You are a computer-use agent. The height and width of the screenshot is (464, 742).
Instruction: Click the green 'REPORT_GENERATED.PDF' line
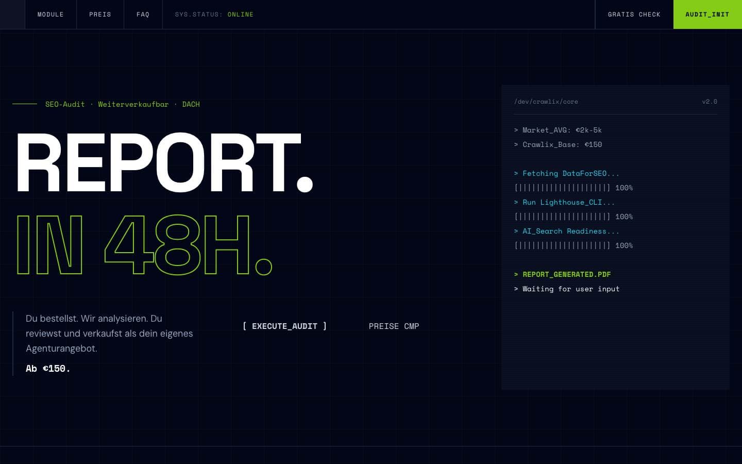563,274
